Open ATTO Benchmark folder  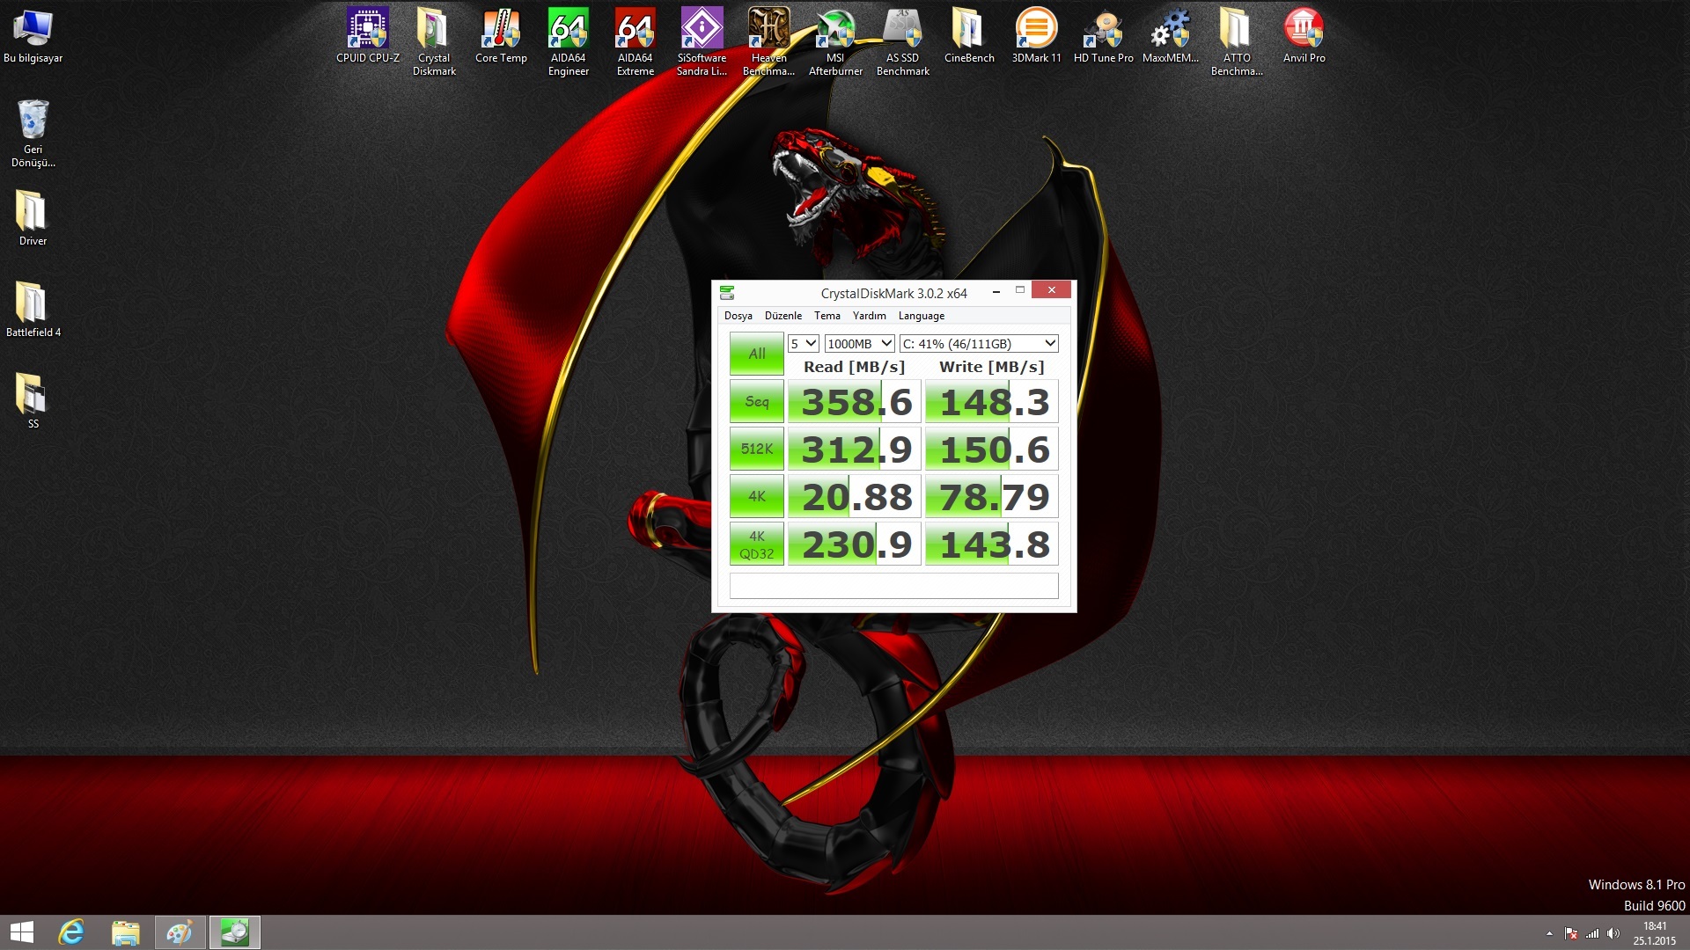[1237, 42]
